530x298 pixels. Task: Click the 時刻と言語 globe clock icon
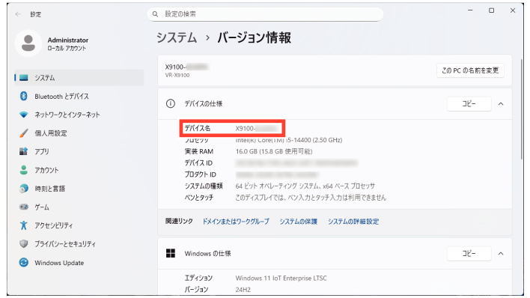[24, 189]
